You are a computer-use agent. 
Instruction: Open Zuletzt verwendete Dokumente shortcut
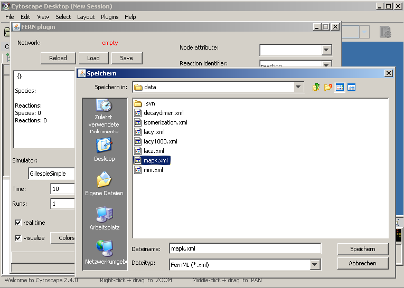104,116
